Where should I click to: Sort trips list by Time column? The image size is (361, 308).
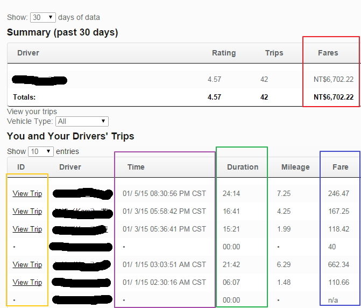136,167
